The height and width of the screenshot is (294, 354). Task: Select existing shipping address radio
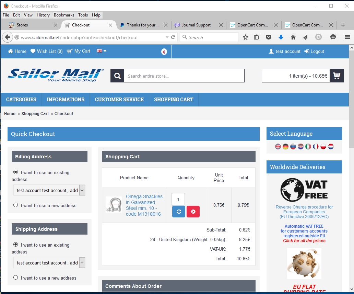15,245
